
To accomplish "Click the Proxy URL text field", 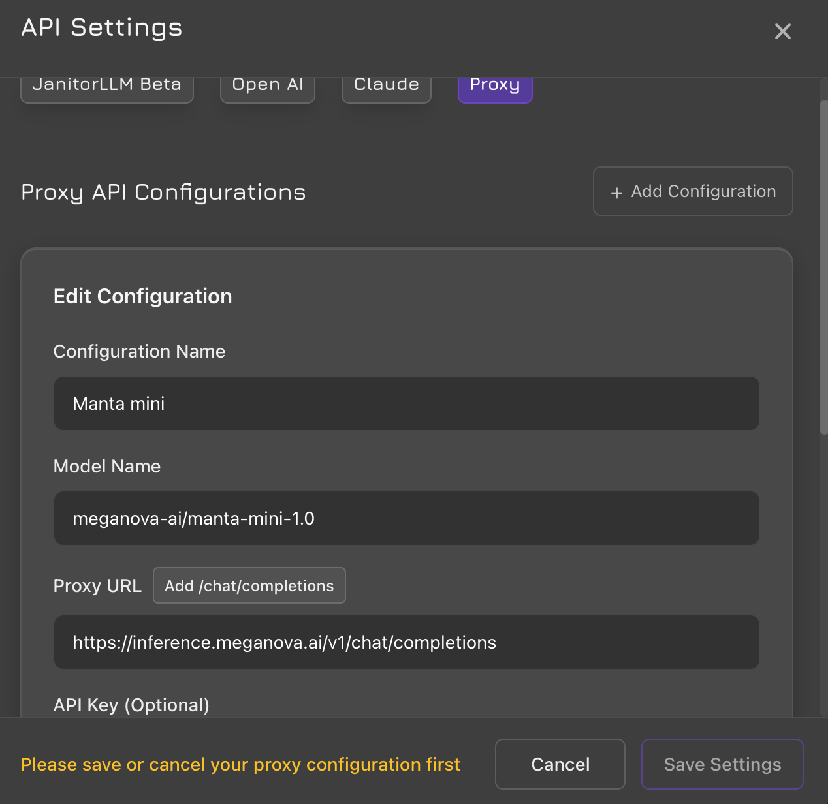I will coord(406,642).
